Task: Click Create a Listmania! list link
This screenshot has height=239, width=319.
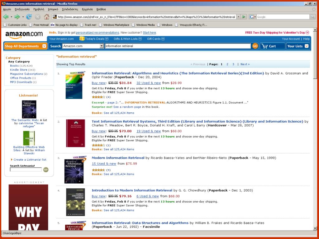Action: [30, 160]
